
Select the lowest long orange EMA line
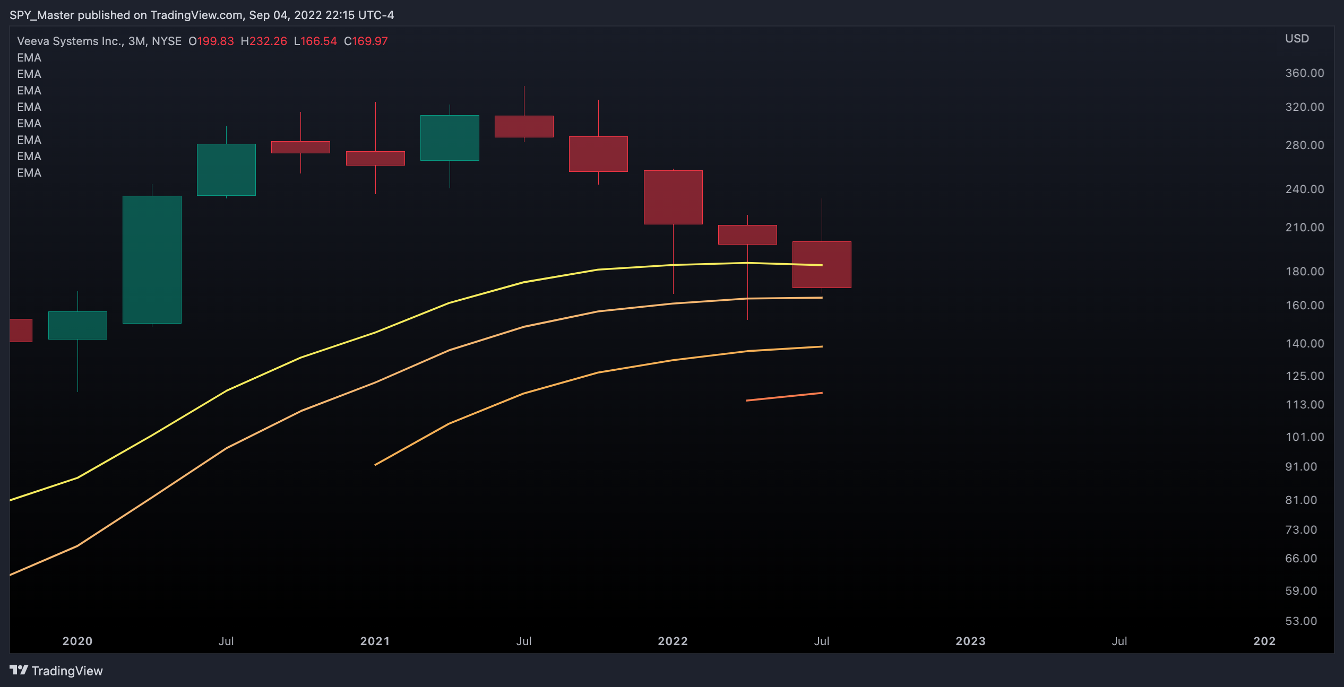pyautogui.click(x=598, y=372)
